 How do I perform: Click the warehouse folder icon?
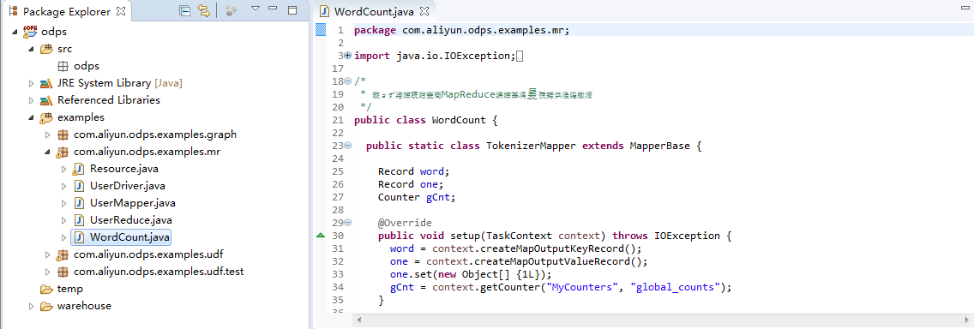[46, 306]
